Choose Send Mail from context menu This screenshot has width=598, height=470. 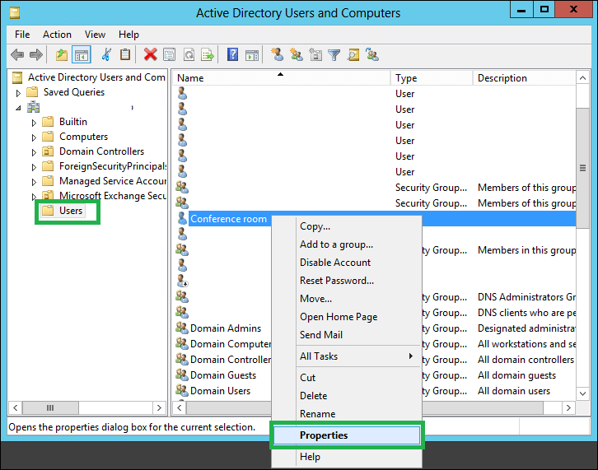tap(346, 335)
